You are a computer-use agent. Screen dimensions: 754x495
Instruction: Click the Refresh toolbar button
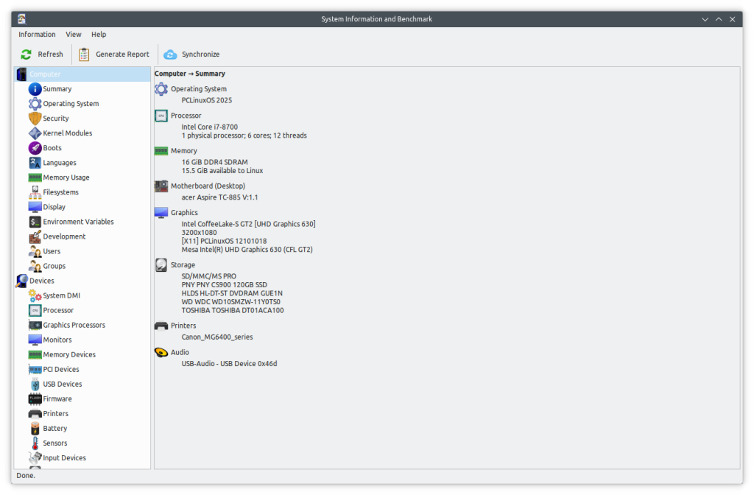coord(42,55)
